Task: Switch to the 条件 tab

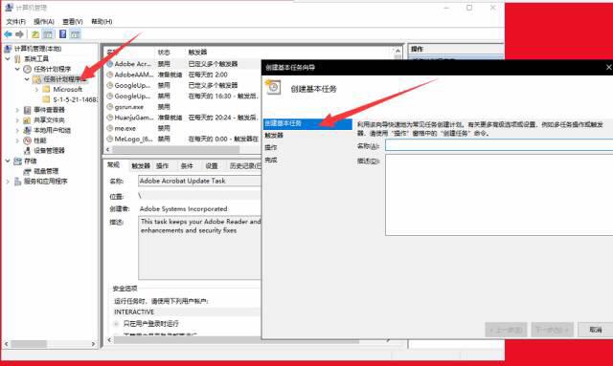Action: click(x=187, y=166)
